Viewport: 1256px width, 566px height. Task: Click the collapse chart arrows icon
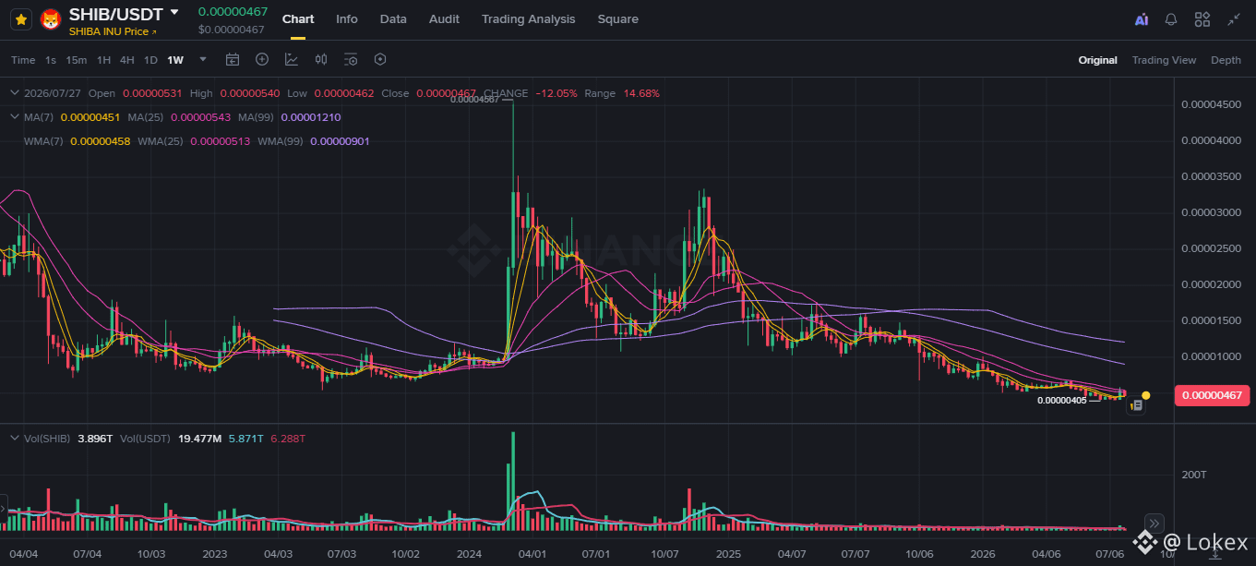click(x=1234, y=18)
